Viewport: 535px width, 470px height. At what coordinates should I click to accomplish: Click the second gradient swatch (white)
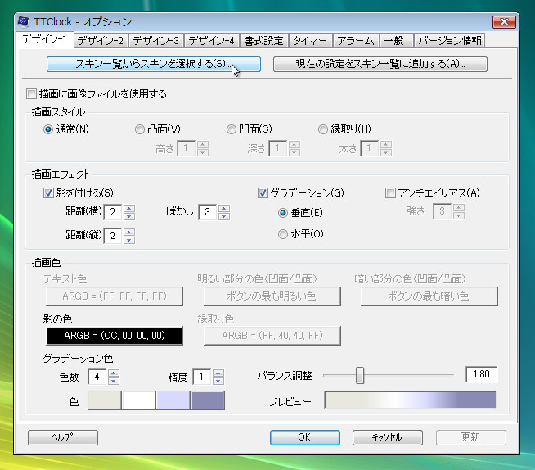click(139, 400)
